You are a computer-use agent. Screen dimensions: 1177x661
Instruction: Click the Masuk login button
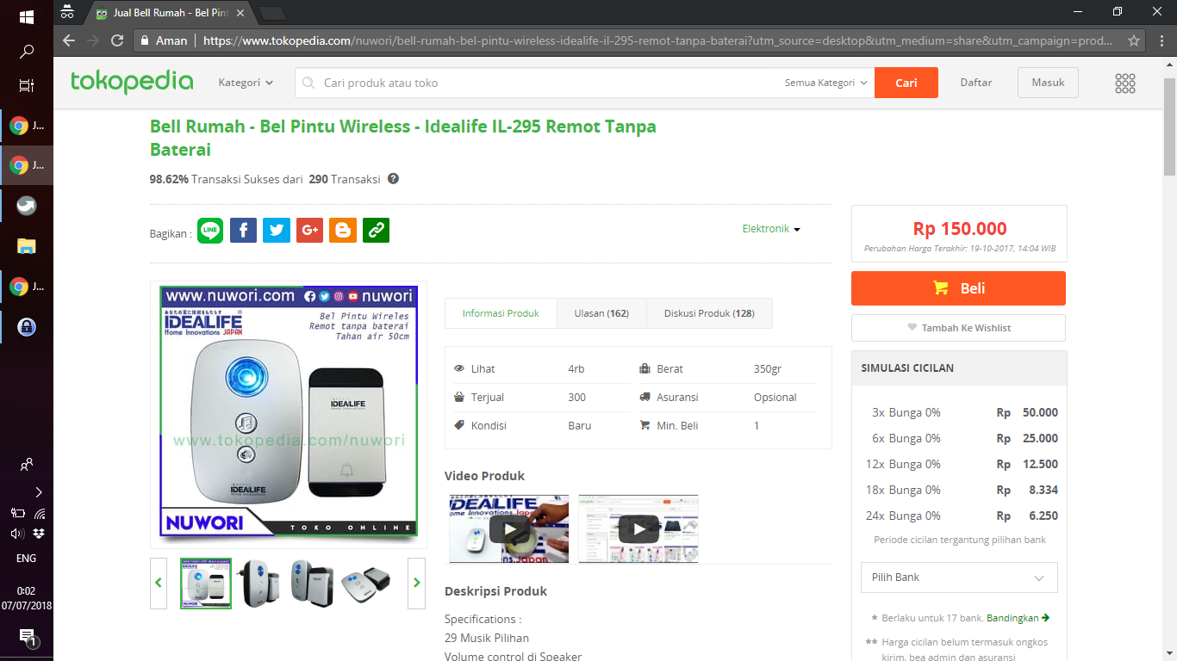[x=1048, y=83]
